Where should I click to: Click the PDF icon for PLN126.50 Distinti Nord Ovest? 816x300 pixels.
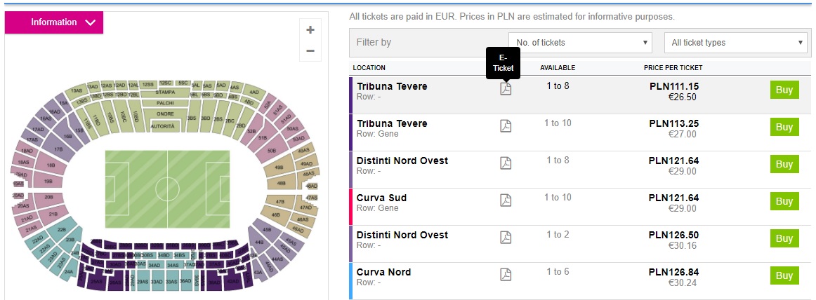506,238
